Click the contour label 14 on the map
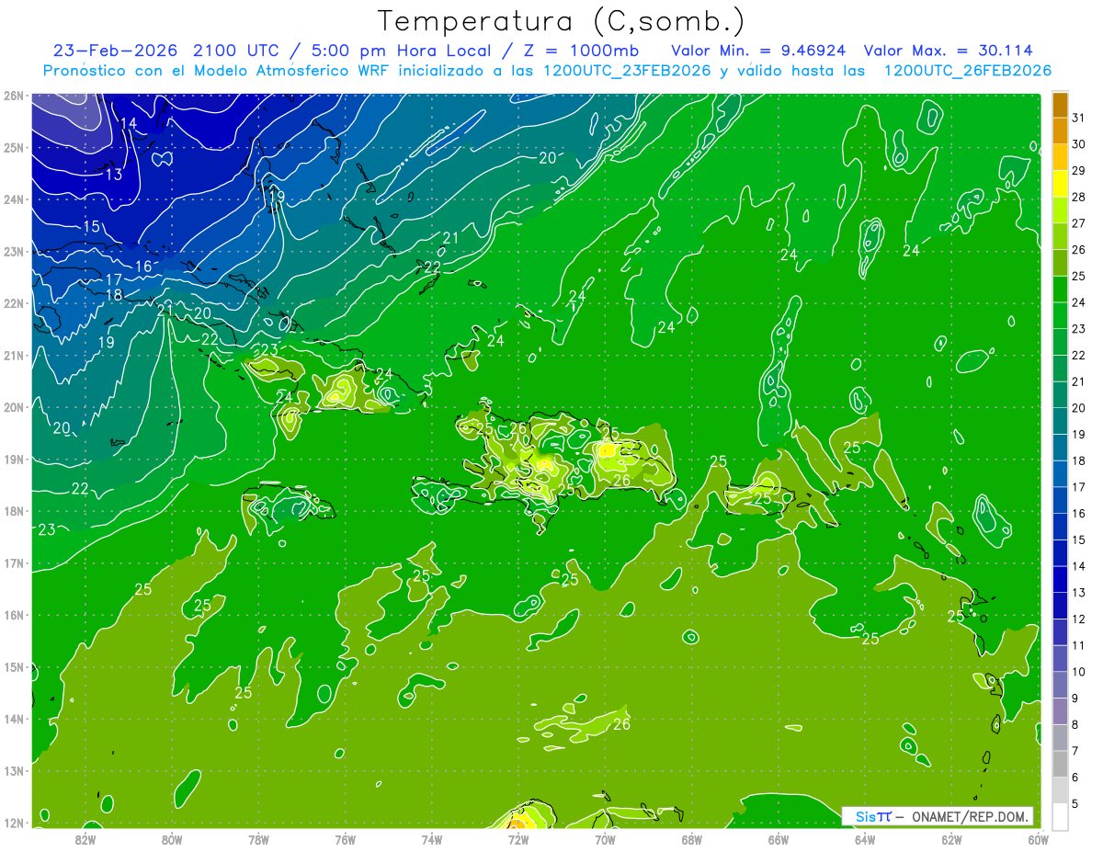The image size is (1103, 852). pyautogui.click(x=129, y=124)
